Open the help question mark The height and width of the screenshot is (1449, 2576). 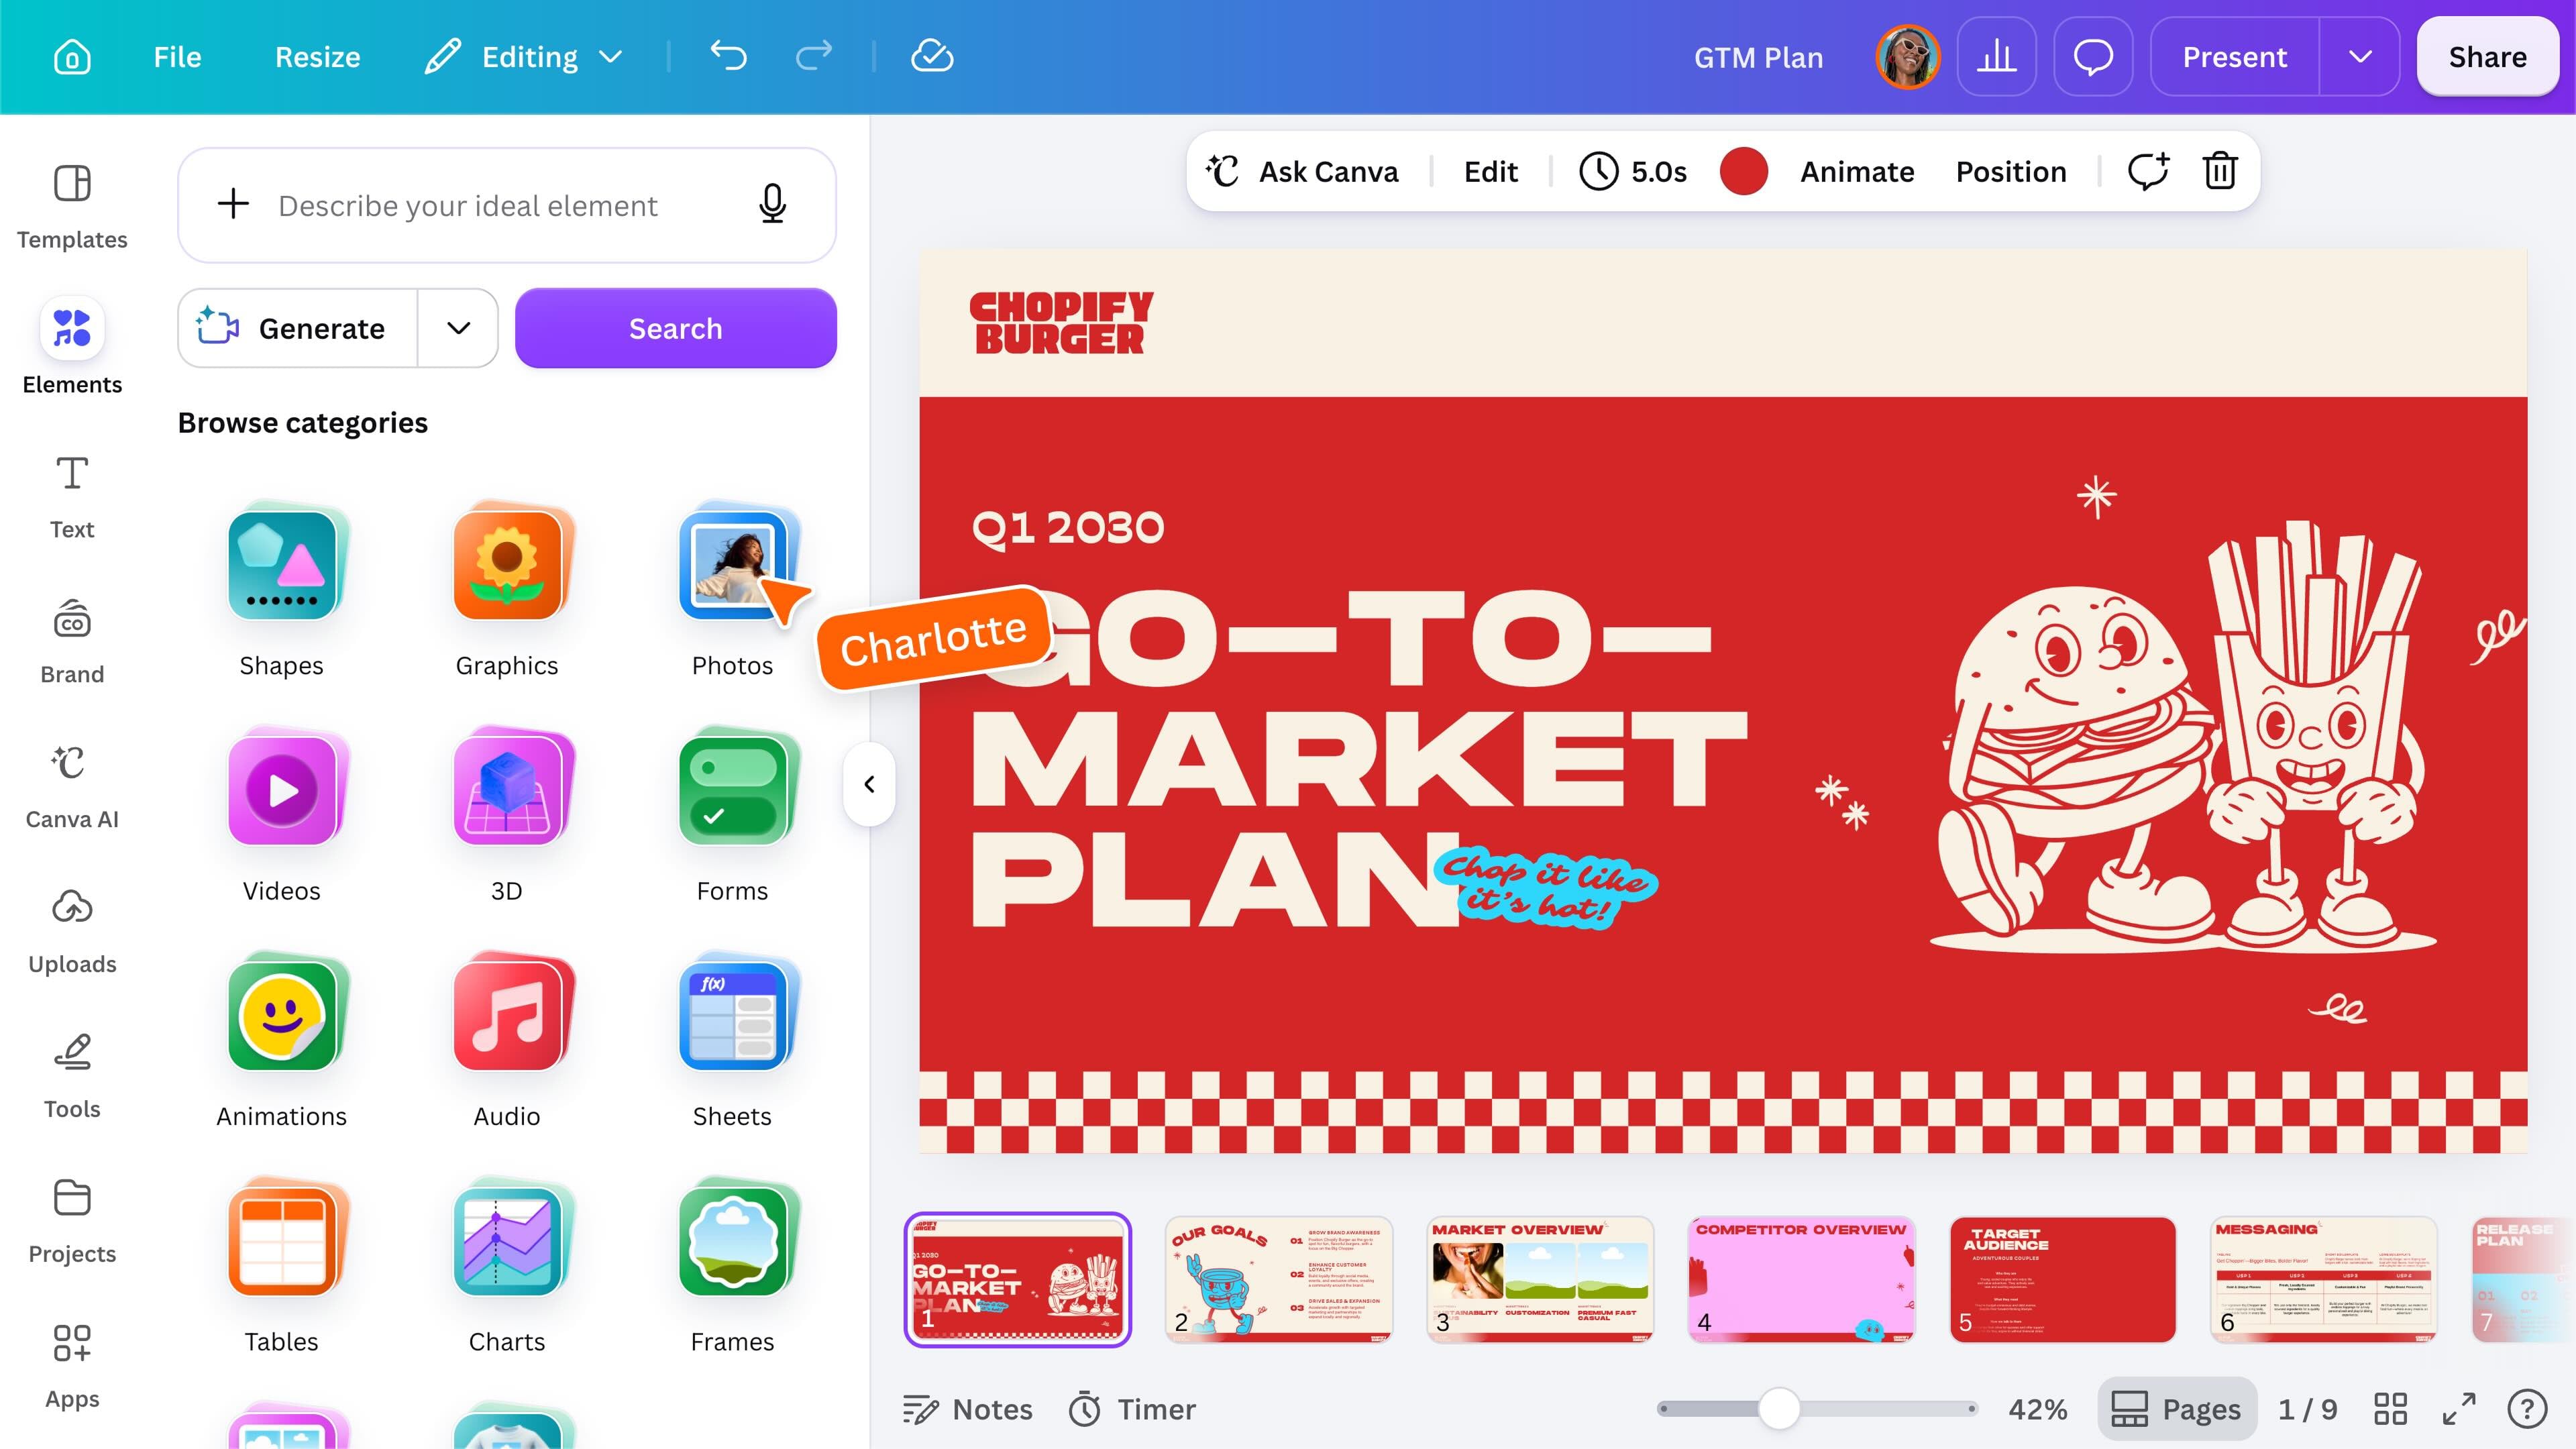click(2527, 1409)
